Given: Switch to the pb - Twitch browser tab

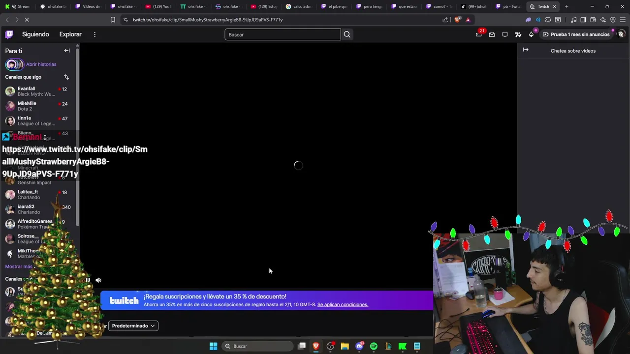Looking at the screenshot, I should coord(509,6).
